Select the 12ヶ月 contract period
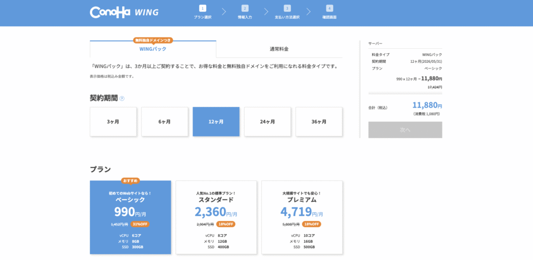Image resolution: width=533 pixels, height=260 pixels. [216, 121]
